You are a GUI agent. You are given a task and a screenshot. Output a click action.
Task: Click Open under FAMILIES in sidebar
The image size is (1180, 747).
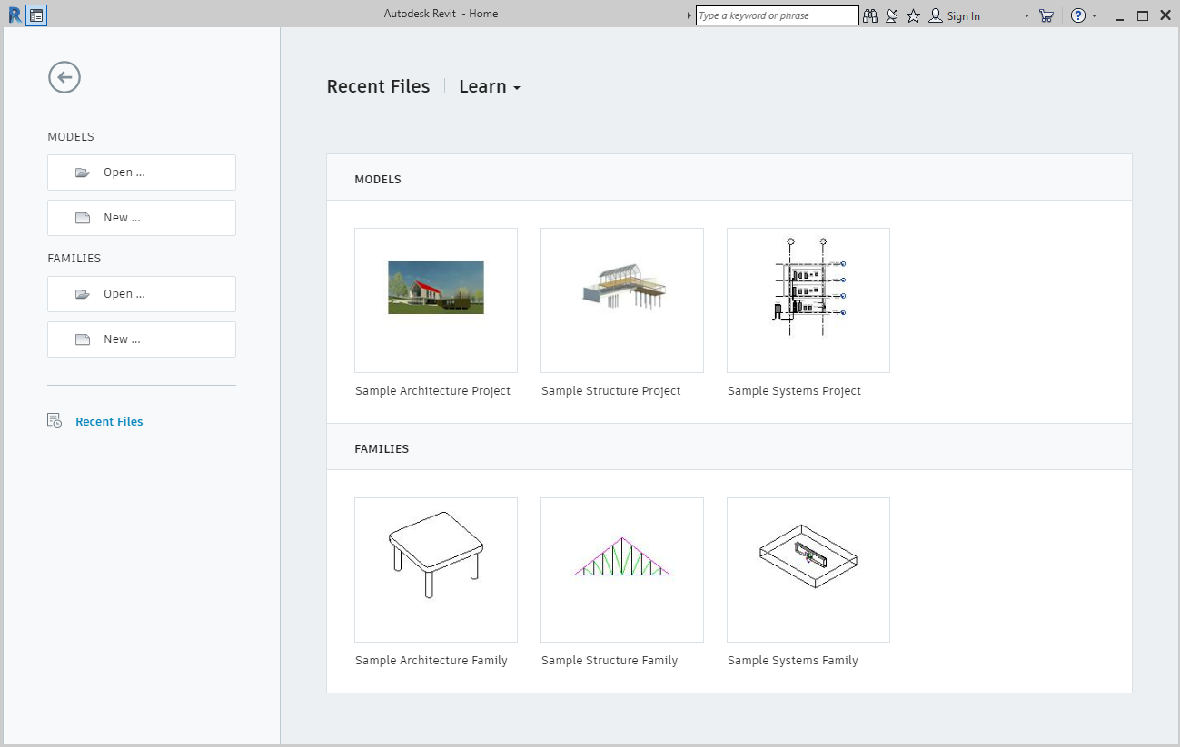[x=142, y=294]
